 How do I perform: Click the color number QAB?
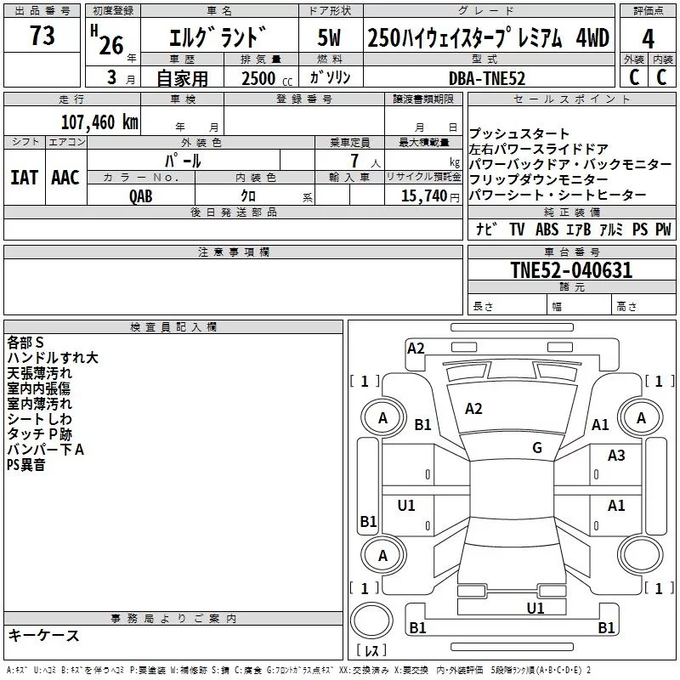(141, 196)
